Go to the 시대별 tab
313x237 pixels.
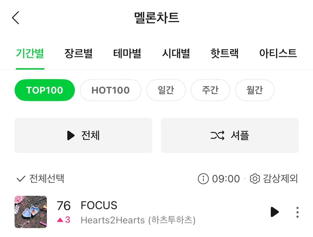(176, 54)
